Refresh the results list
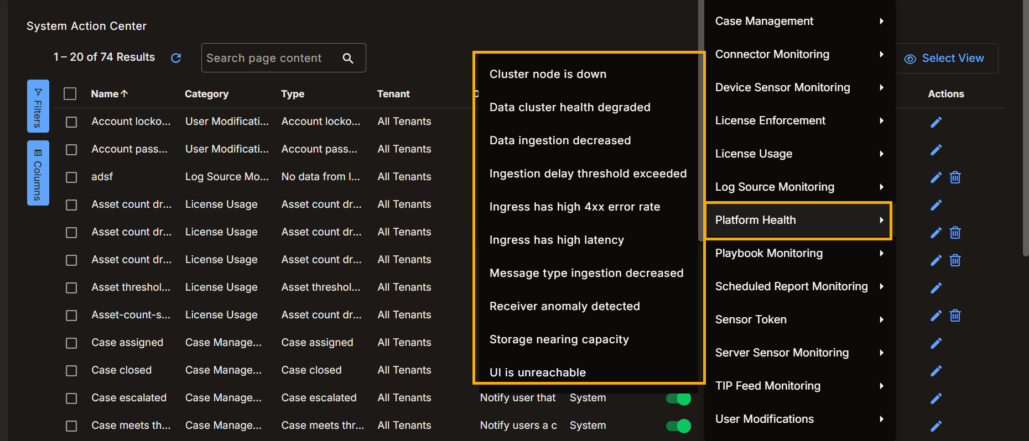 tap(176, 58)
